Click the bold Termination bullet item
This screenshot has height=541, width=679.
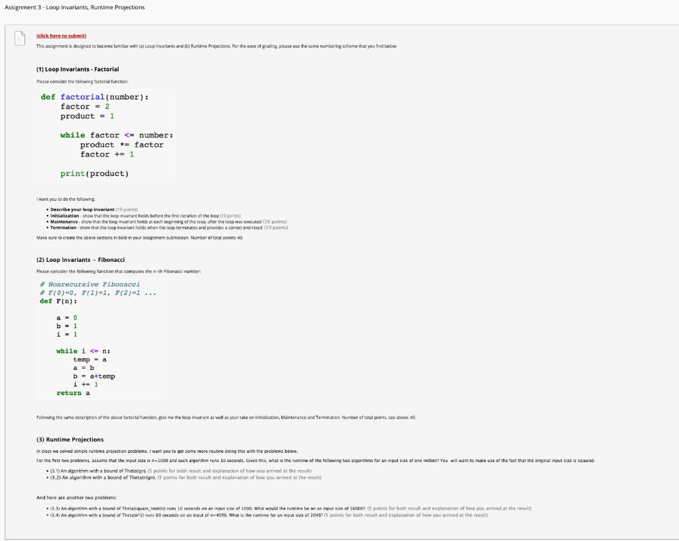pos(63,227)
